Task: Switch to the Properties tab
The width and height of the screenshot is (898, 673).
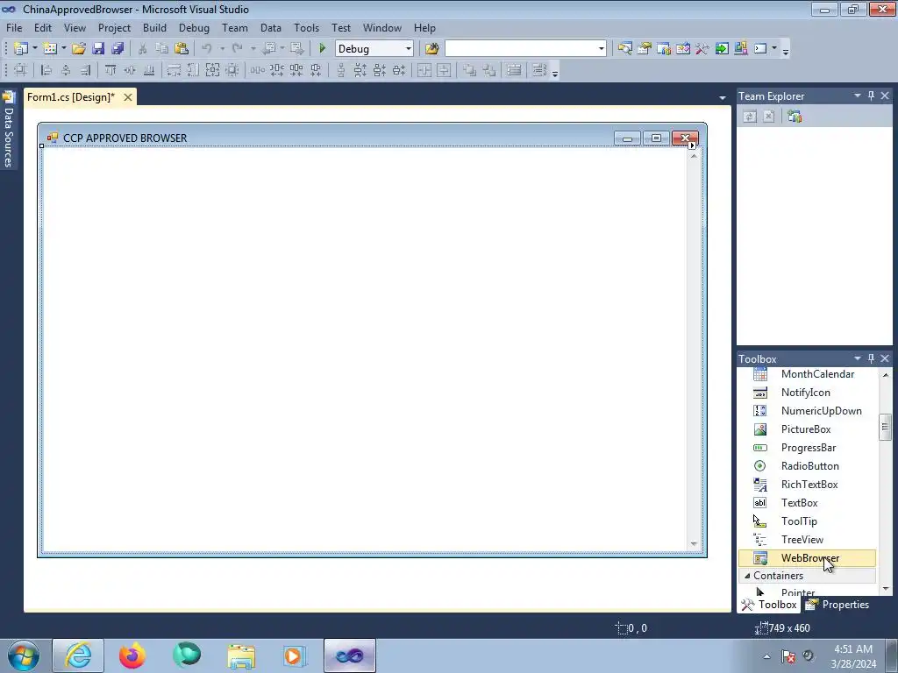Action: (837, 605)
